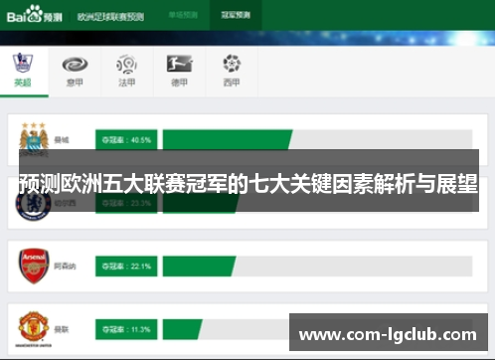Click the Premier League lion logo icon
Image resolution: width=497 pixels, height=360 pixels.
tap(23, 63)
